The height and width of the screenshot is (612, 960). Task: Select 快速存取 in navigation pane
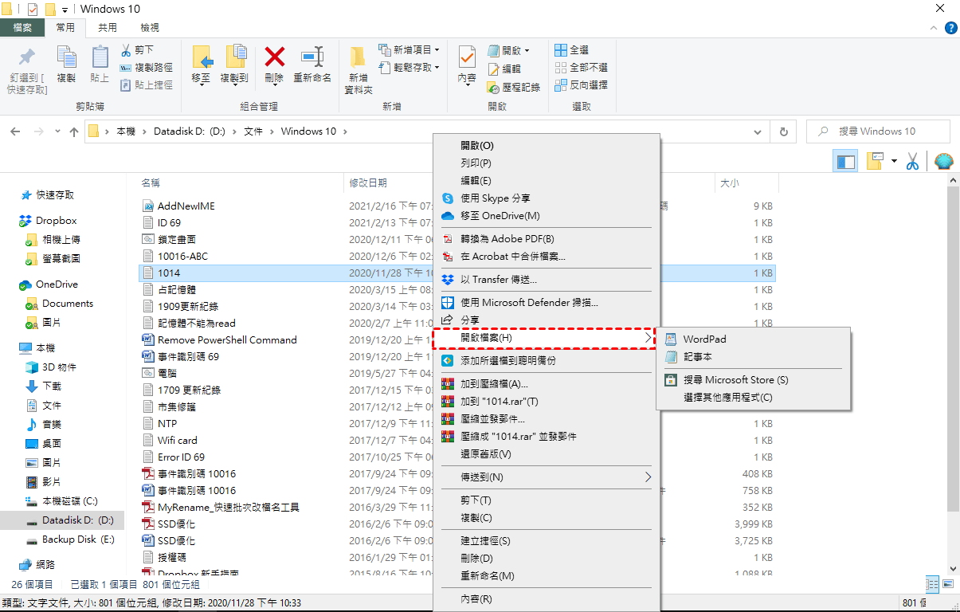47,194
